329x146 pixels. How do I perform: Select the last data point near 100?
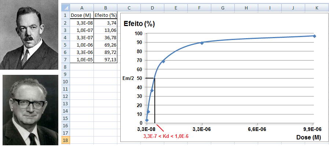click(314, 36)
